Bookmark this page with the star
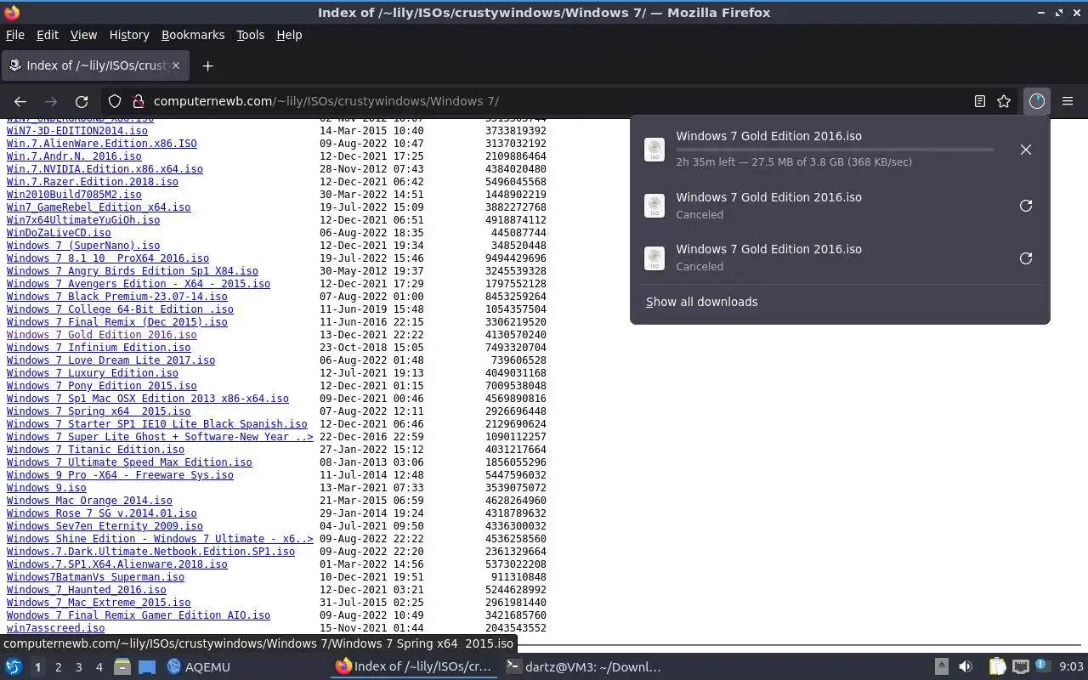The width and height of the screenshot is (1088, 680). [1004, 101]
